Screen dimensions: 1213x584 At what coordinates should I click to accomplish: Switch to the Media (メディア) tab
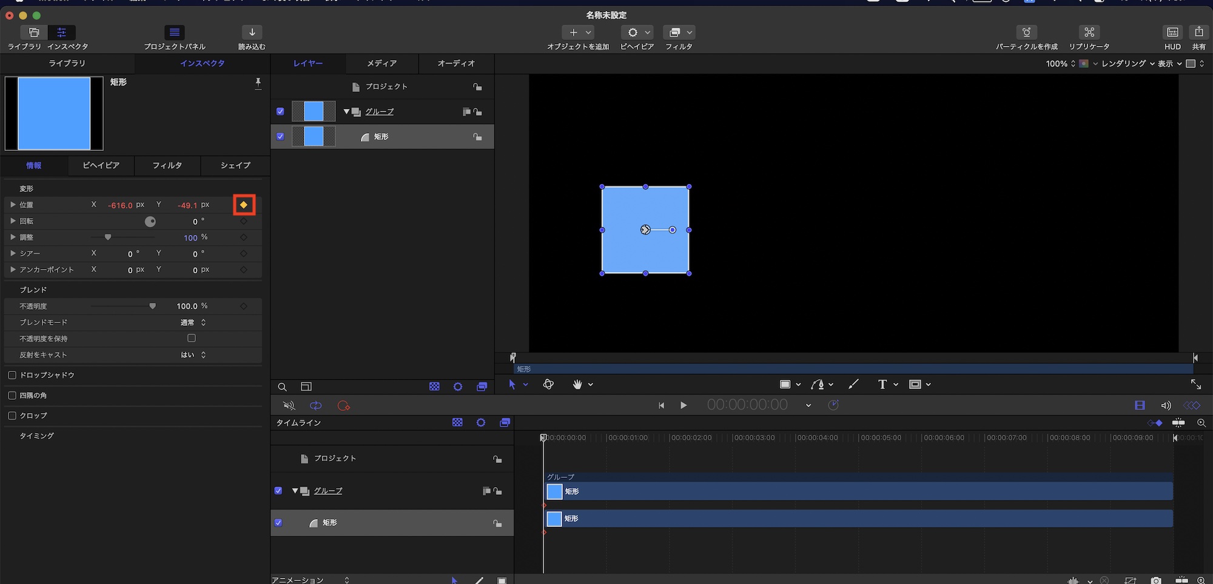381,64
